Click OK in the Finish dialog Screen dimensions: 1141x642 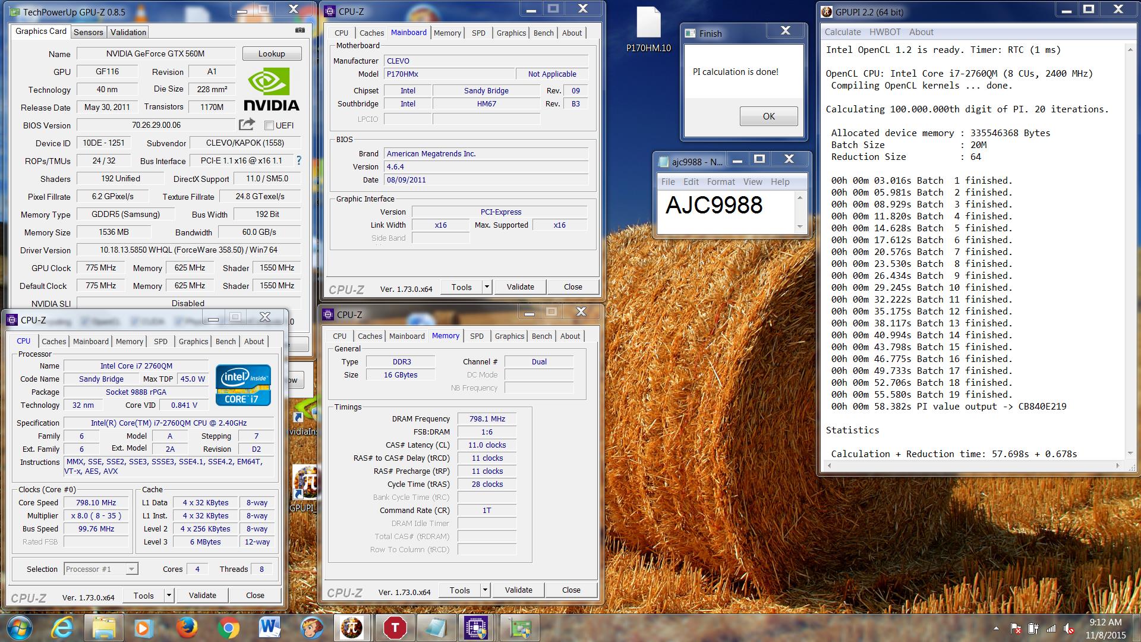click(x=768, y=116)
